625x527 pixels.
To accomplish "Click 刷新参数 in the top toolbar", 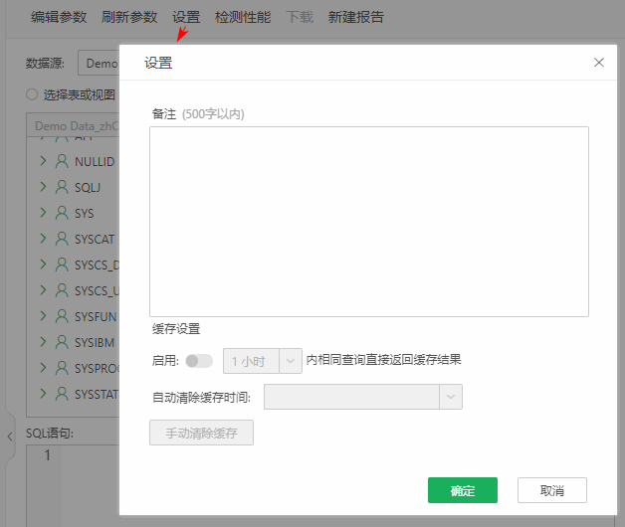I will coord(129,17).
